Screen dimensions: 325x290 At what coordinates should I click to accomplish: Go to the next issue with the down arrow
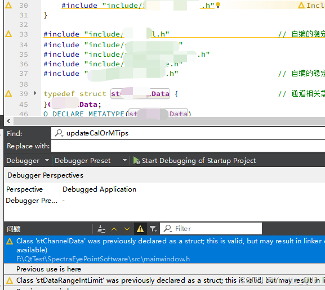(127, 229)
